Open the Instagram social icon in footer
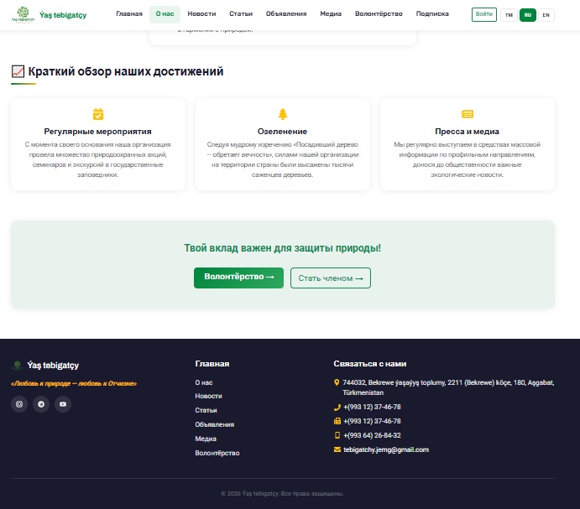This screenshot has height=509, width=580. (19, 404)
